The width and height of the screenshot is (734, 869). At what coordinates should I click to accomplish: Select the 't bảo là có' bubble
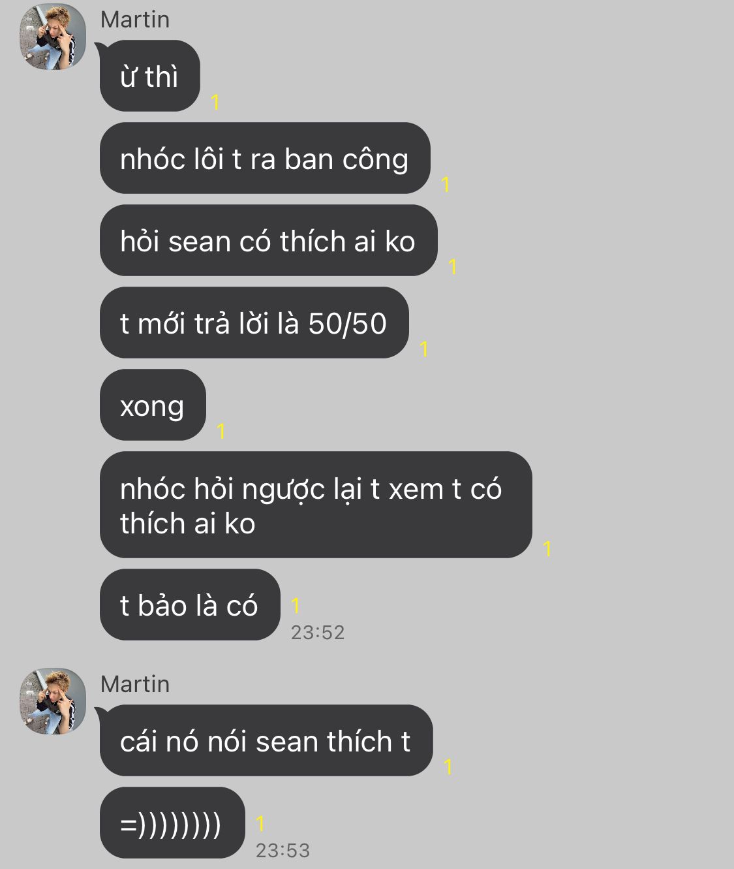(190, 605)
